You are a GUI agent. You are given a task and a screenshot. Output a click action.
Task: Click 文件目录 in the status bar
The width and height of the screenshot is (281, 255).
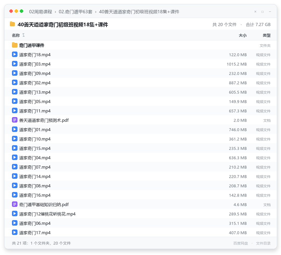coord(263,243)
